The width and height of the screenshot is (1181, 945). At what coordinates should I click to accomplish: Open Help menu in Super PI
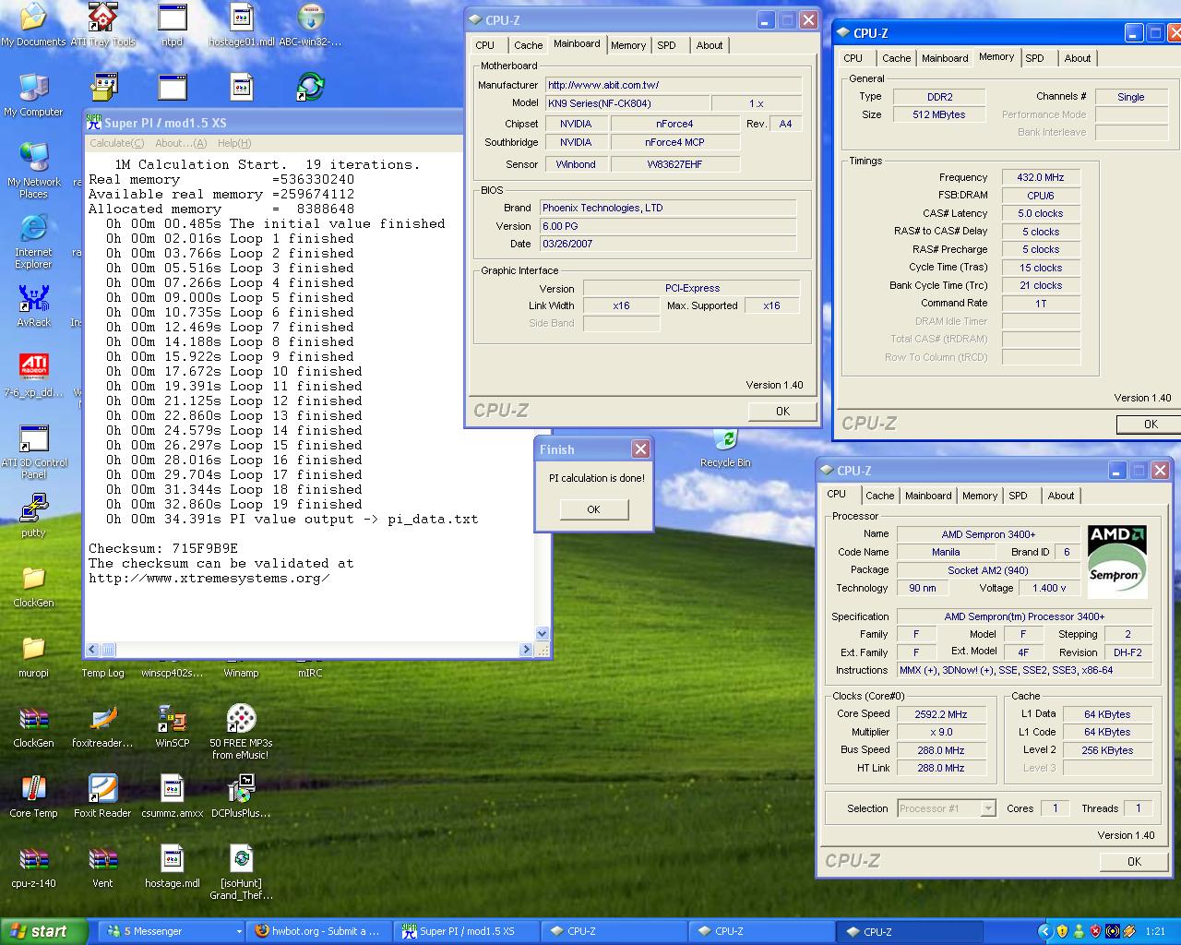[x=234, y=143]
